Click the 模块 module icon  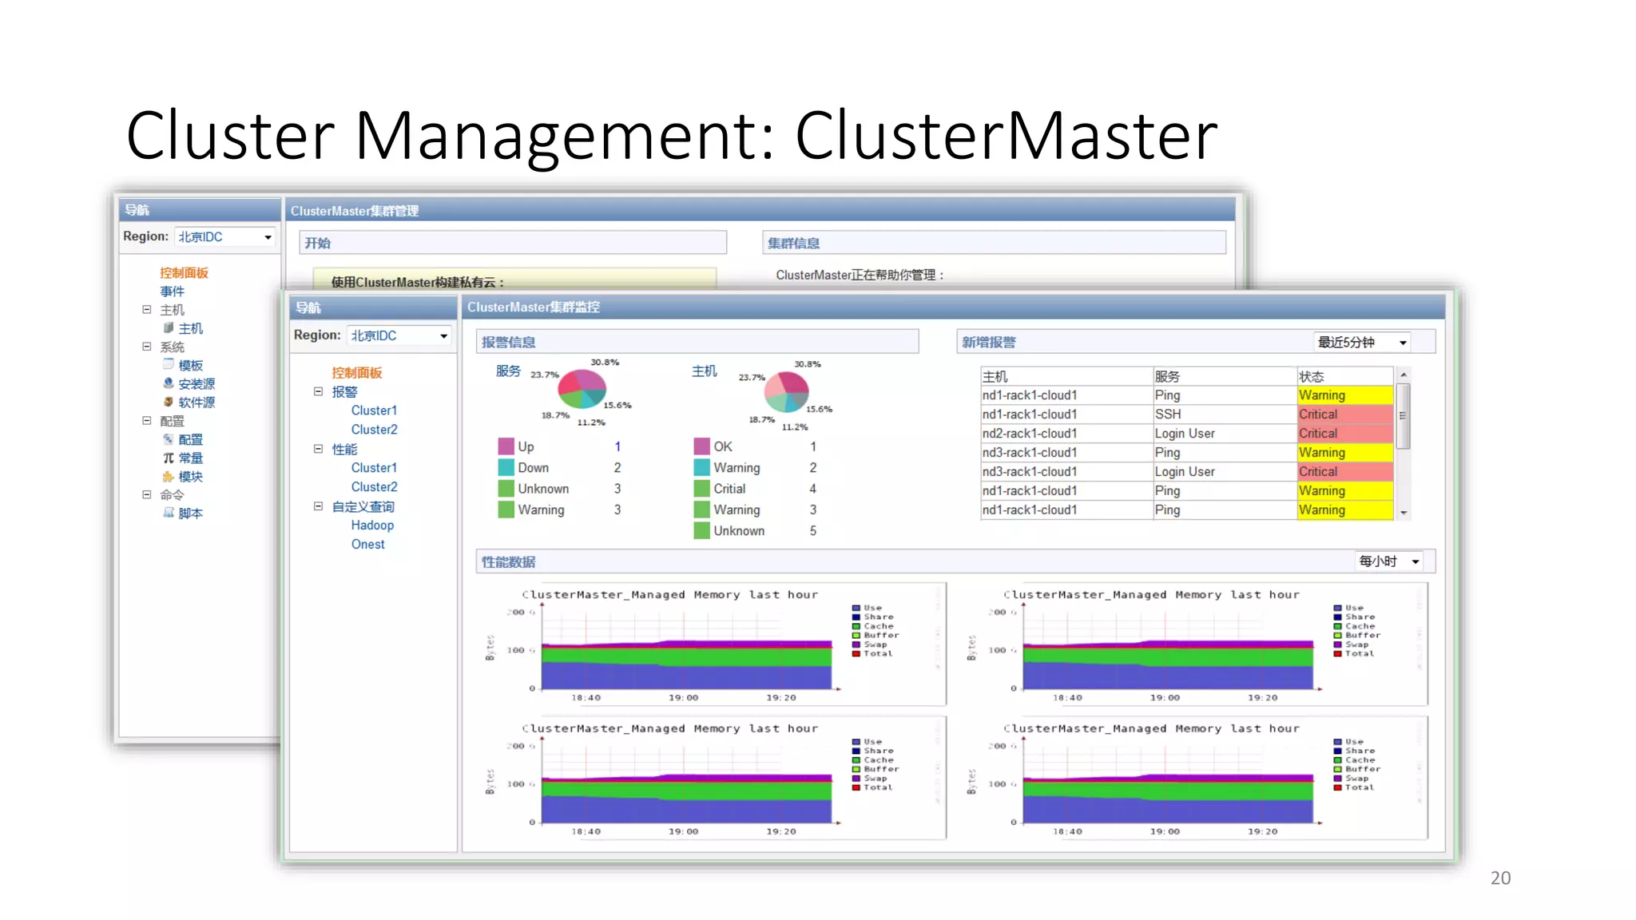[169, 476]
